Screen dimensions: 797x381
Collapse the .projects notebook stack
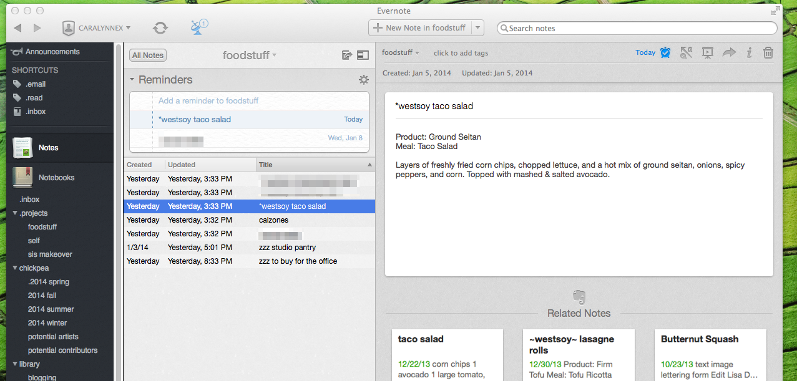(x=15, y=213)
